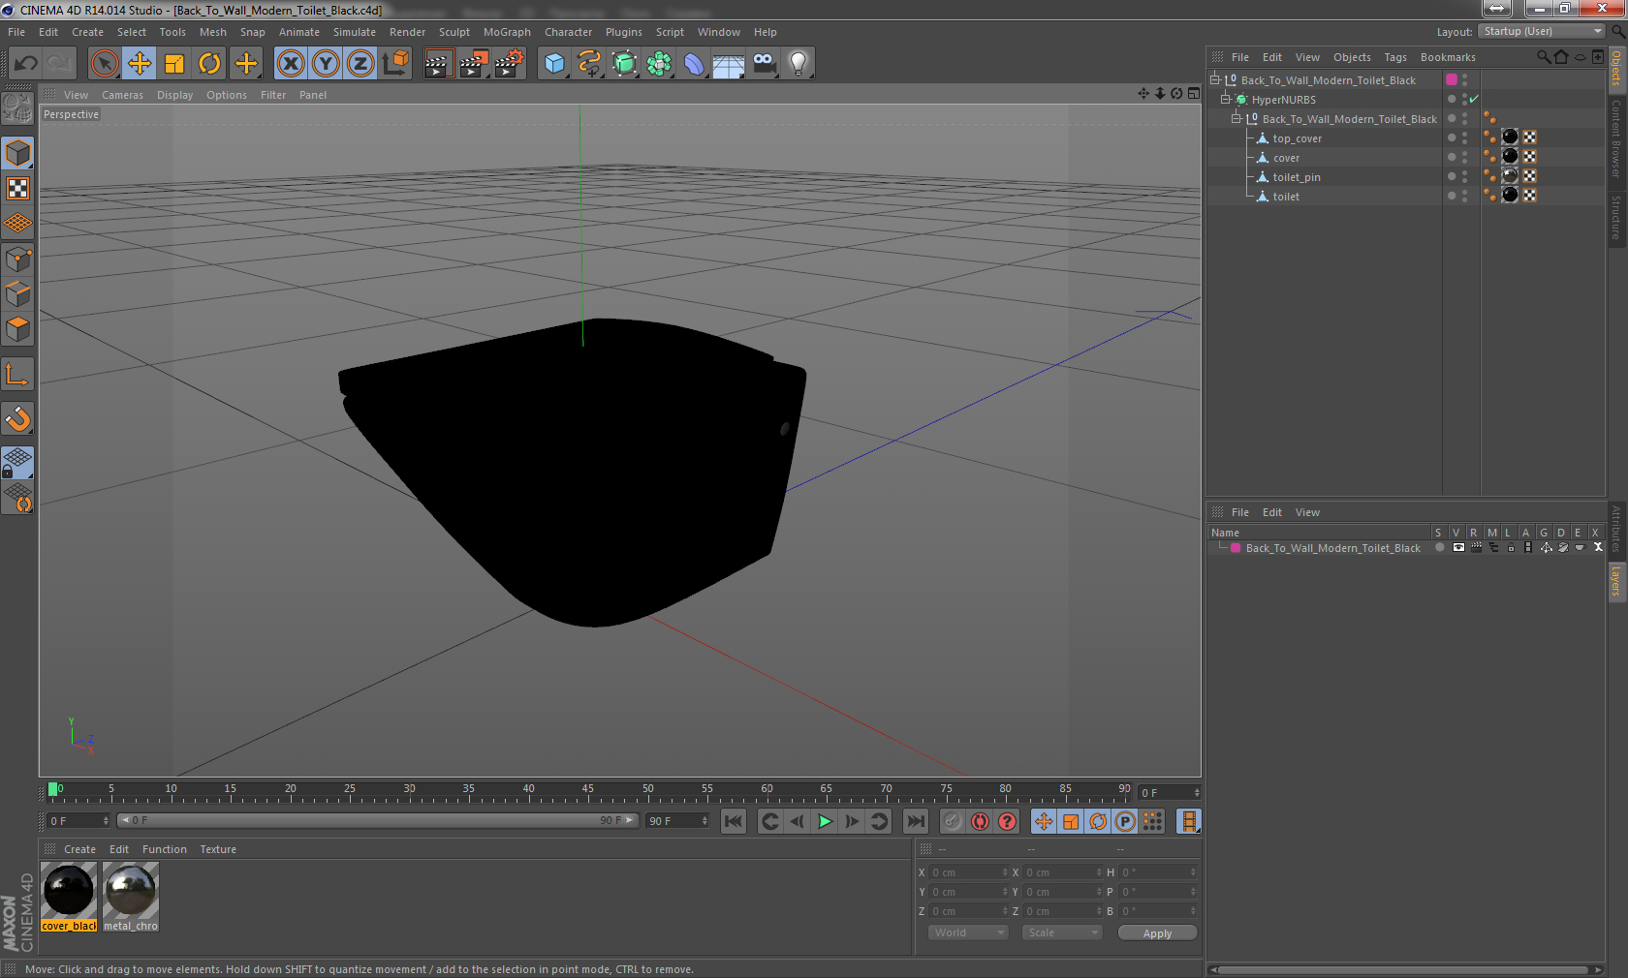Toggle the locked workplane icon

[x=17, y=463]
